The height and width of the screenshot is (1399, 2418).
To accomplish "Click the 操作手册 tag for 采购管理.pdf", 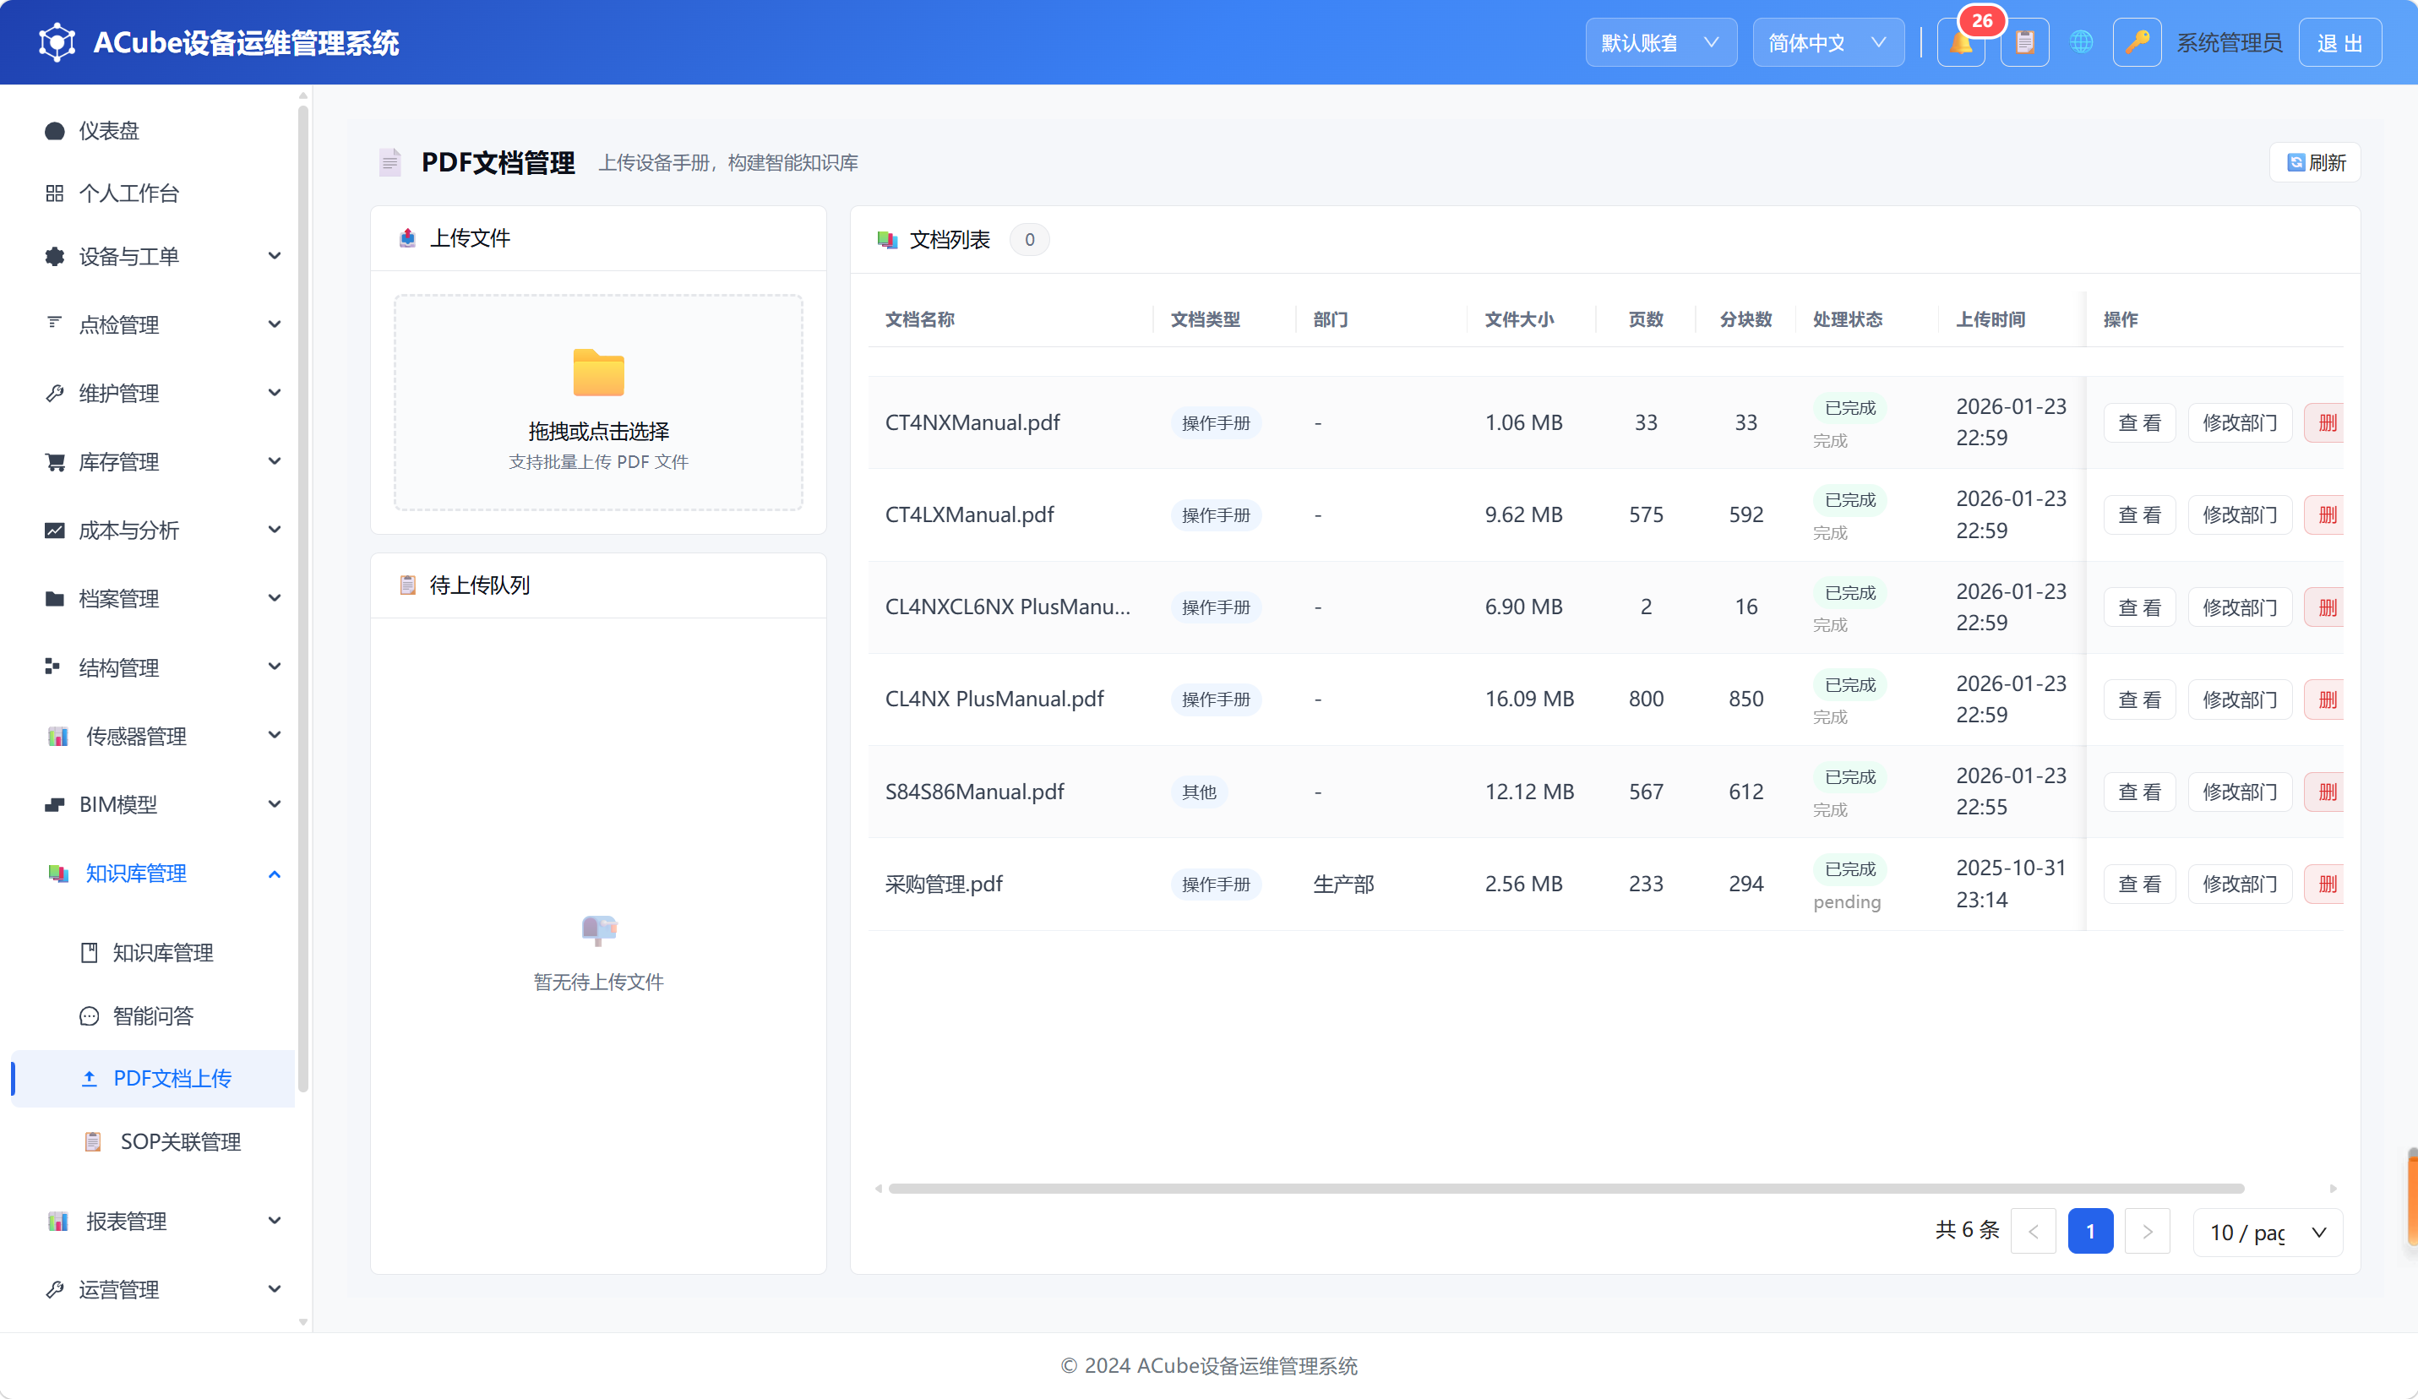I will pos(1216,884).
